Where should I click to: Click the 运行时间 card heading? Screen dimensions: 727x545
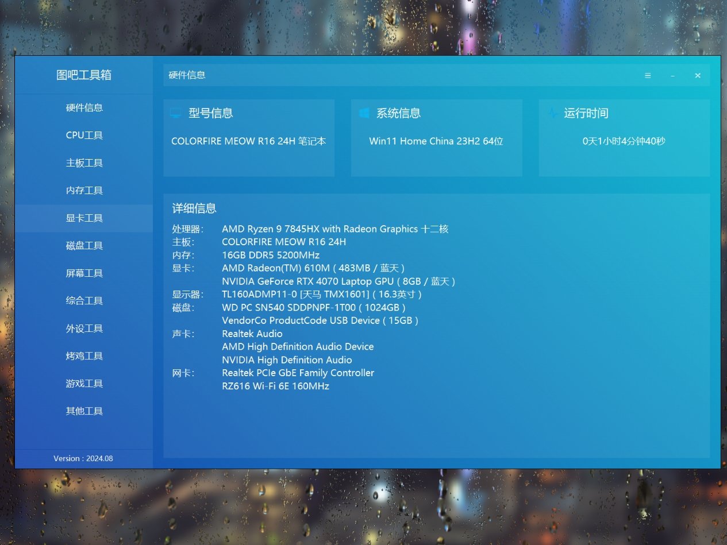586,113
